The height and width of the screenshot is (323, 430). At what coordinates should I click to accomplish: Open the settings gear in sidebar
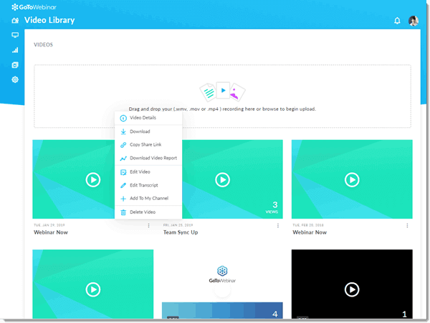tap(15, 79)
